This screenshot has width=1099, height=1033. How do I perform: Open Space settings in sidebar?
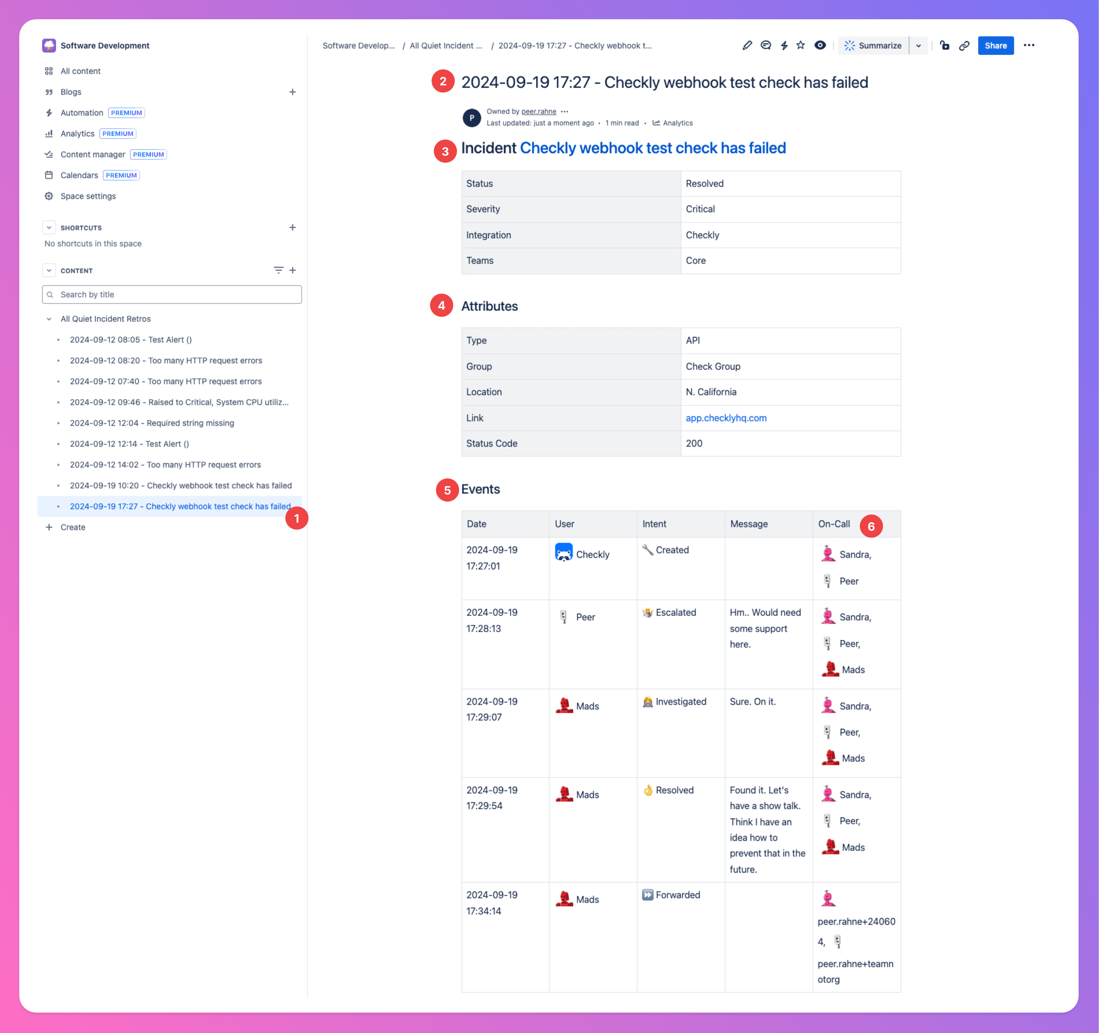pos(88,196)
